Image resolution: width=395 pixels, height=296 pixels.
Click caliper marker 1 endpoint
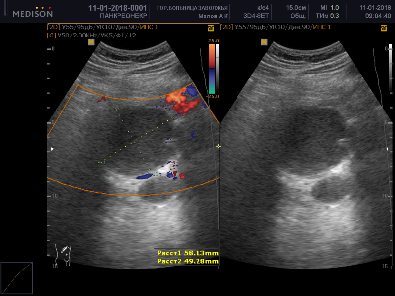pos(100,162)
